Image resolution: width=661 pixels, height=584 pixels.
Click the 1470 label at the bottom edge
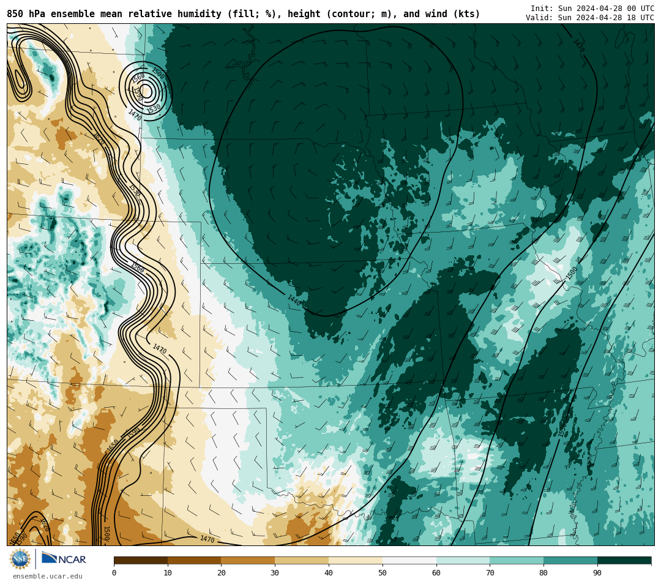[x=207, y=539]
